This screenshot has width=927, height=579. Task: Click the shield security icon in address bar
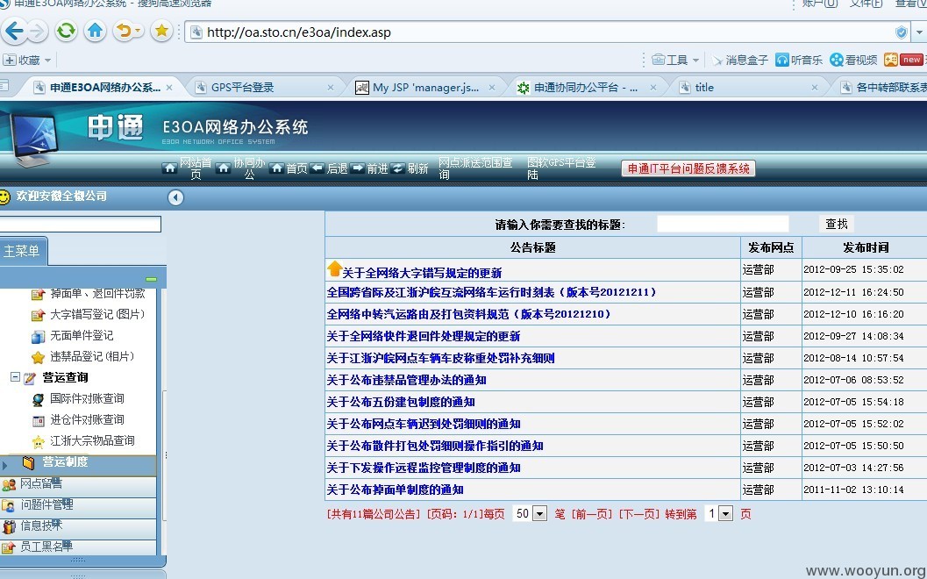[901, 32]
